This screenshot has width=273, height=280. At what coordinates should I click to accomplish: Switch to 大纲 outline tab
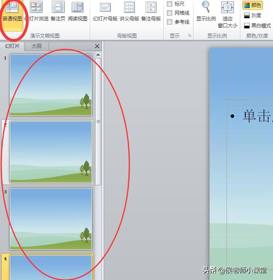36,46
